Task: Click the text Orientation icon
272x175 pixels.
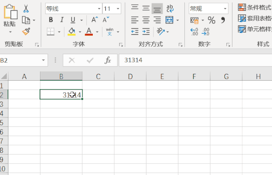Action: tap(160, 32)
